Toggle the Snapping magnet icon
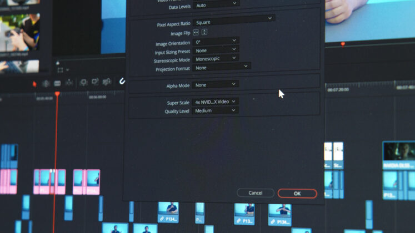This screenshot has width=415, height=233. click(x=122, y=81)
